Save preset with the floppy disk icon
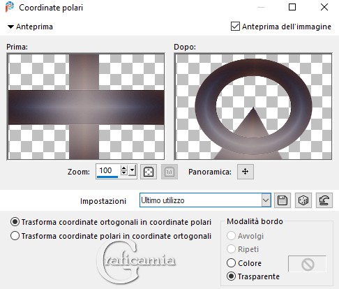This screenshot has height=289, width=339. coord(282,200)
